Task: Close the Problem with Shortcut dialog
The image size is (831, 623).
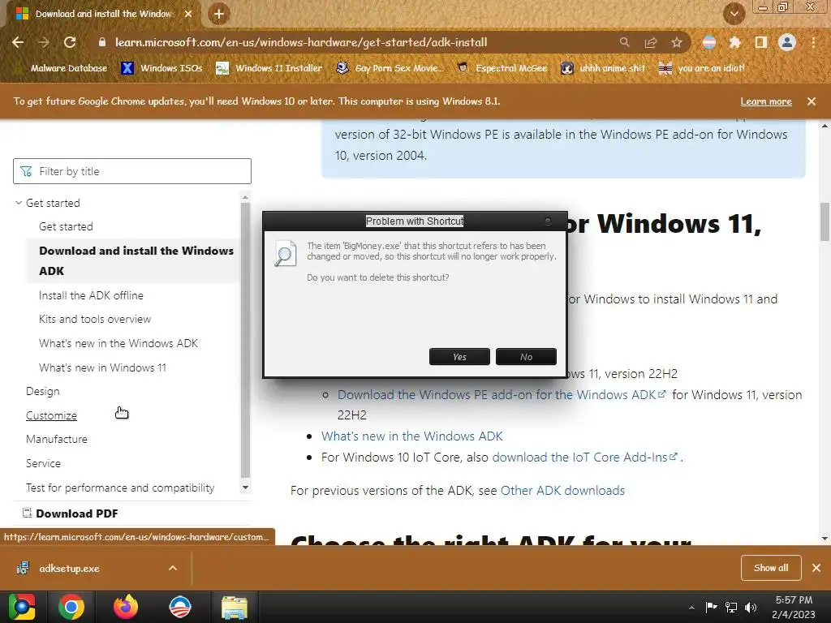Action: tap(548, 221)
